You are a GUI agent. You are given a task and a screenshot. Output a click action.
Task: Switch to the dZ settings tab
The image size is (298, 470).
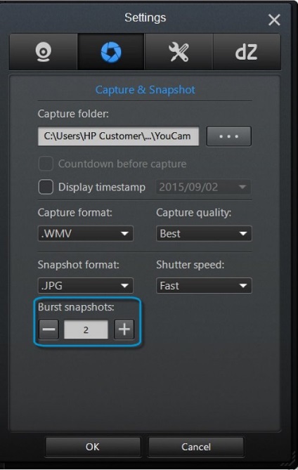click(247, 52)
